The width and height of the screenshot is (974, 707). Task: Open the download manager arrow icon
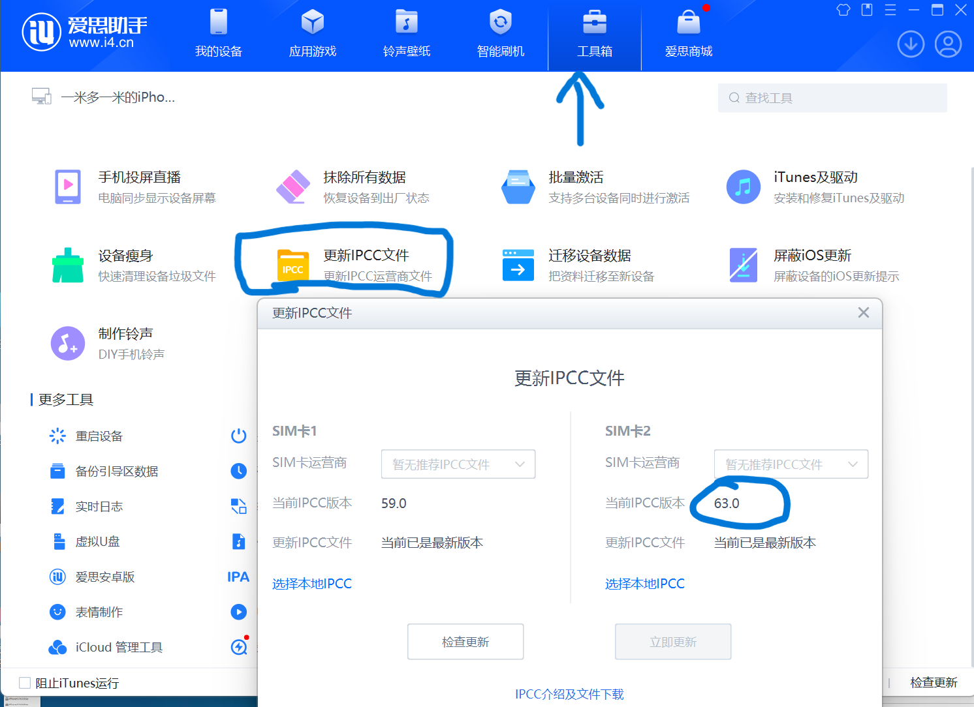tap(911, 44)
